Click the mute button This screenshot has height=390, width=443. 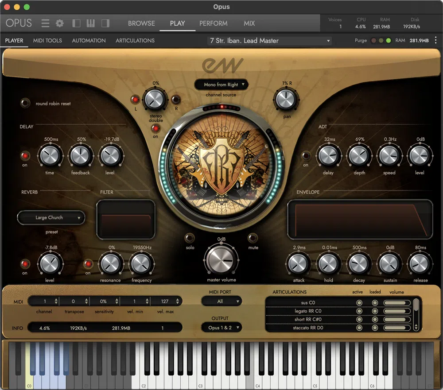(x=253, y=238)
